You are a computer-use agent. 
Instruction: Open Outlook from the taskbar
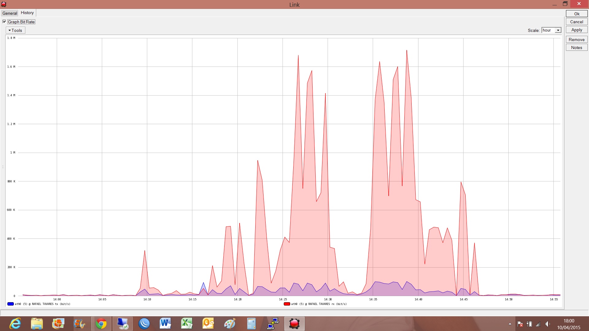pos(208,324)
